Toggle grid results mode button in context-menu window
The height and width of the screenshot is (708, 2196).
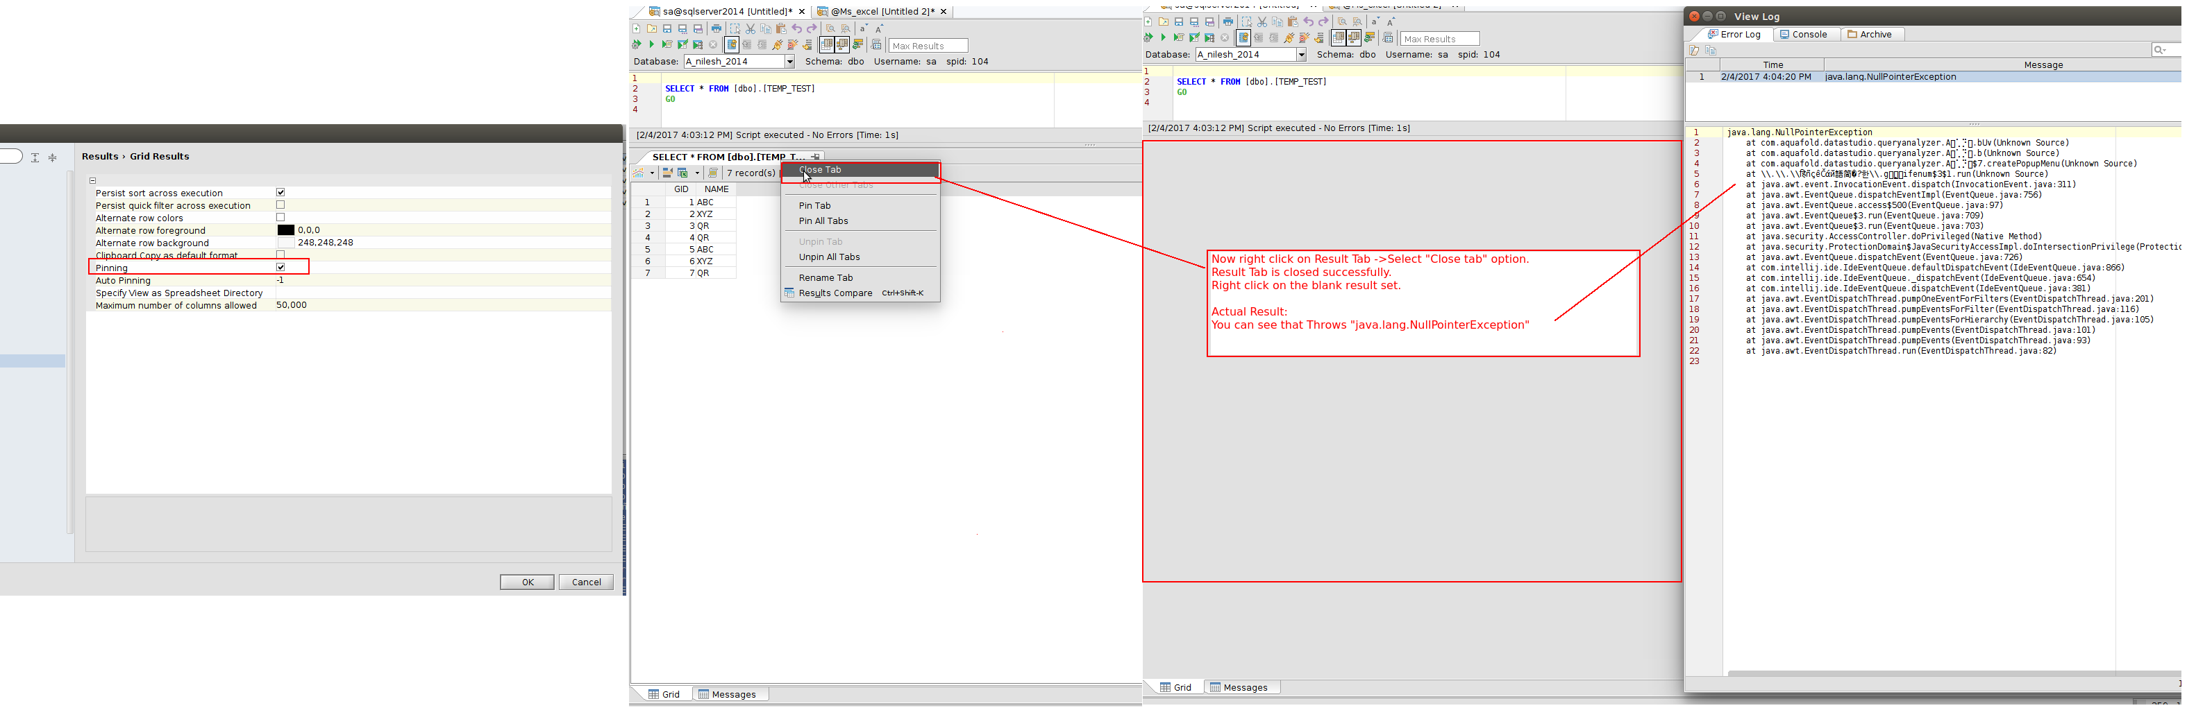pyautogui.click(x=827, y=45)
